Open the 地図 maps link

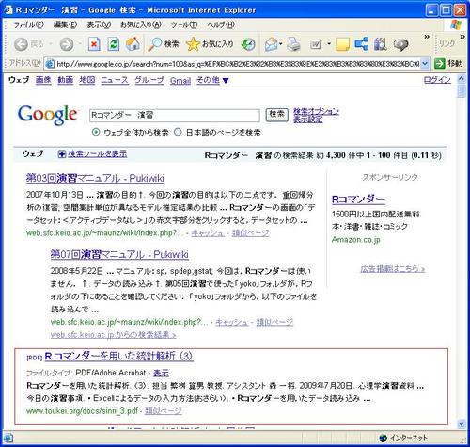pyautogui.click(x=87, y=80)
